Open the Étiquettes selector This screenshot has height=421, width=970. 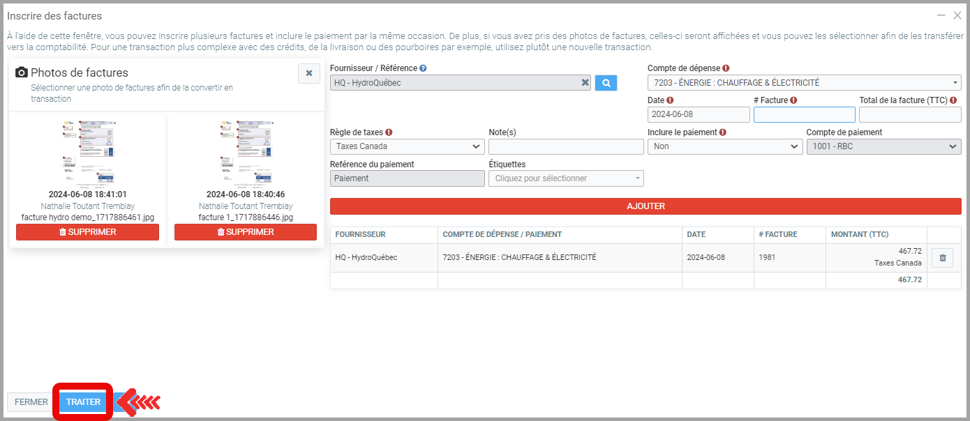[566, 178]
